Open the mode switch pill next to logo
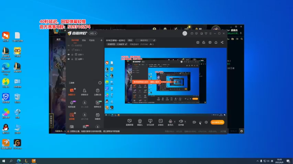Screen dimensions: 293x164 93,33
